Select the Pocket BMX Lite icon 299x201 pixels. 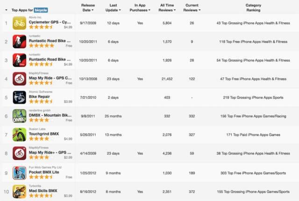click(x=19, y=172)
